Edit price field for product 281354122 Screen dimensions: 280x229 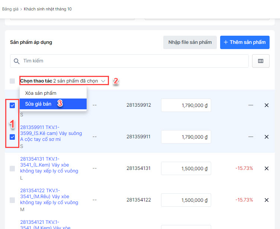[x=186, y=200]
